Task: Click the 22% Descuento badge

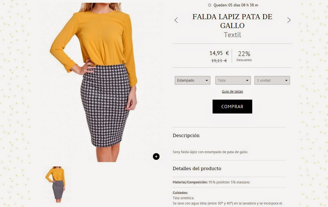Action: [x=244, y=56]
